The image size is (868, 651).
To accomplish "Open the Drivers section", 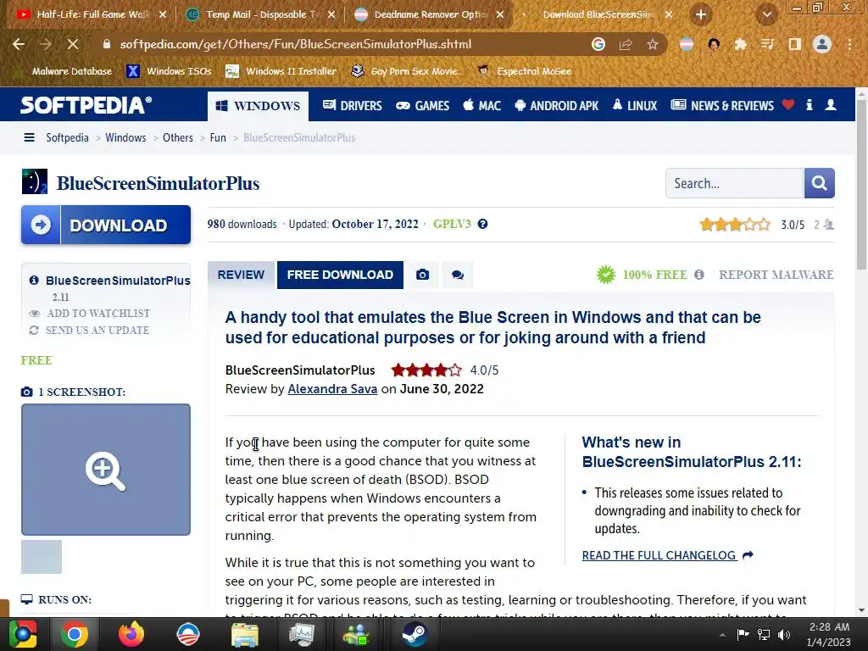I will 353,105.
